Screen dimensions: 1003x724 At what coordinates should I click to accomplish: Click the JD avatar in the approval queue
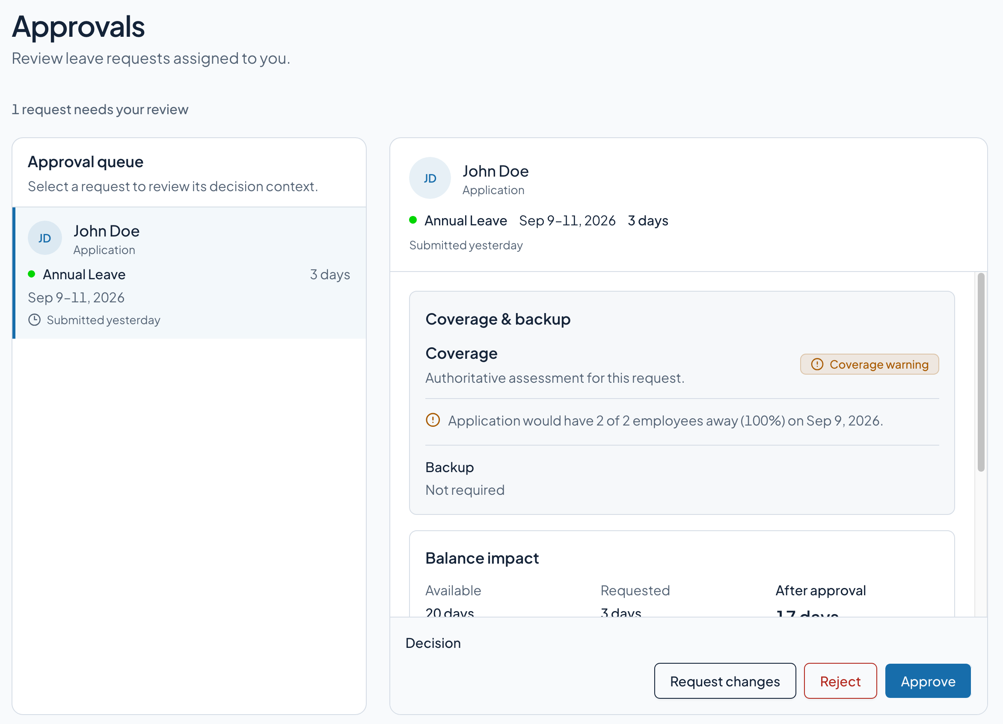click(45, 238)
